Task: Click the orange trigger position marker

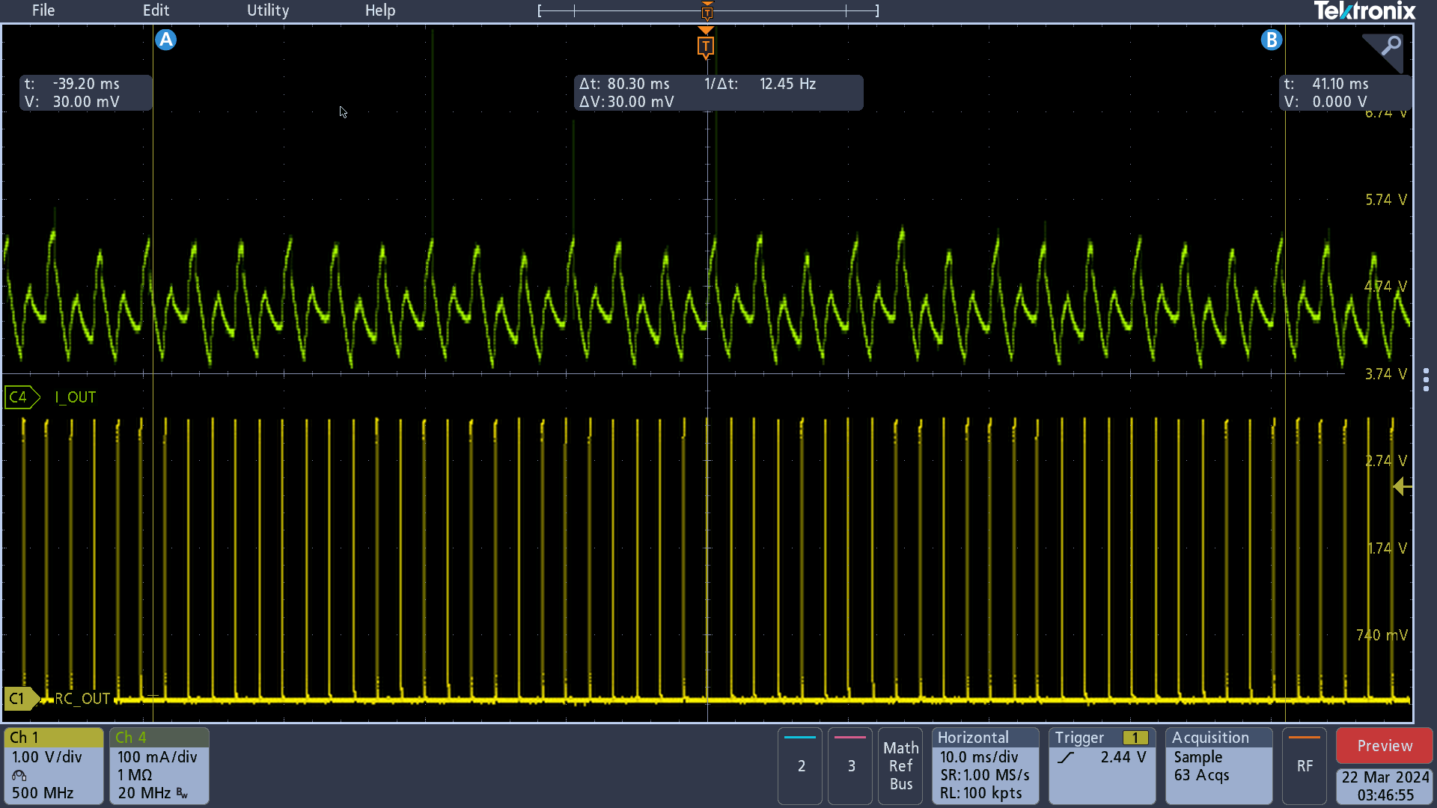Action: (x=705, y=46)
